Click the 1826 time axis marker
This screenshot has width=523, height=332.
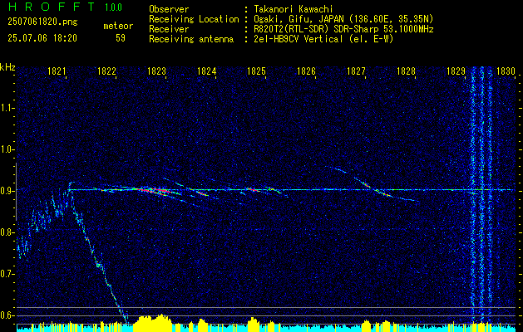click(x=306, y=71)
